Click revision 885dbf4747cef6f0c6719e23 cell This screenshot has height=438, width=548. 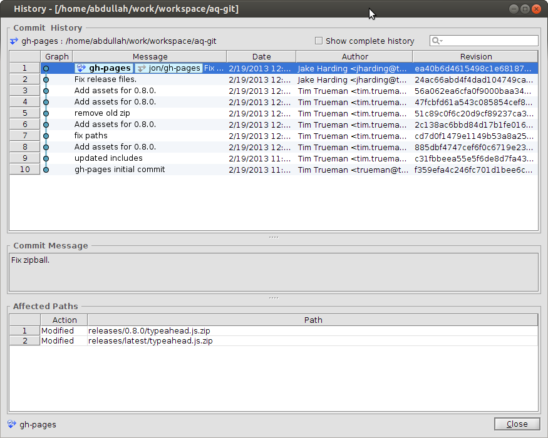tap(474, 148)
